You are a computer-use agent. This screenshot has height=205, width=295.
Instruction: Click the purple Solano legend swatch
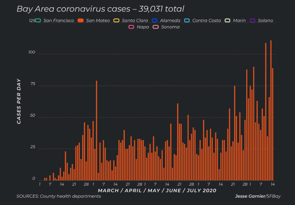[x=252, y=21]
